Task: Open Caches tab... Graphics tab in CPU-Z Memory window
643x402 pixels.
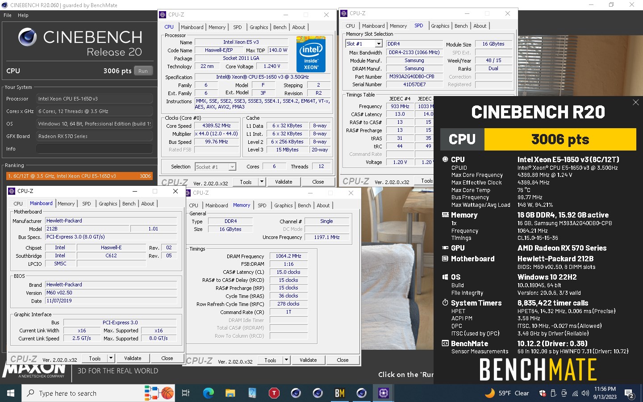Action: (x=284, y=205)
